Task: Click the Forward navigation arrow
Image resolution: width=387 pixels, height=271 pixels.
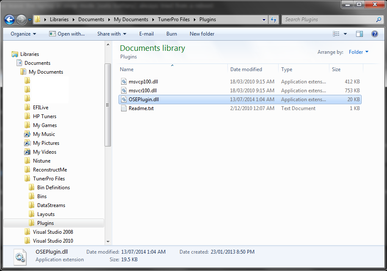Action: coord(21,20)
